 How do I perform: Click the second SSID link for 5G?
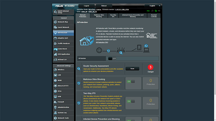[93, 12]
